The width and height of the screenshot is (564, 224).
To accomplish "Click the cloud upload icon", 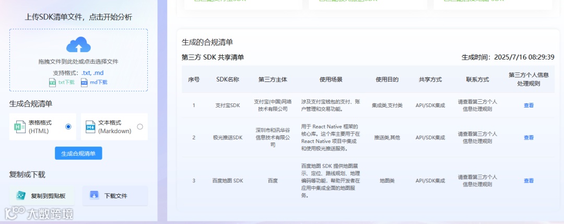I will point(78,45).
